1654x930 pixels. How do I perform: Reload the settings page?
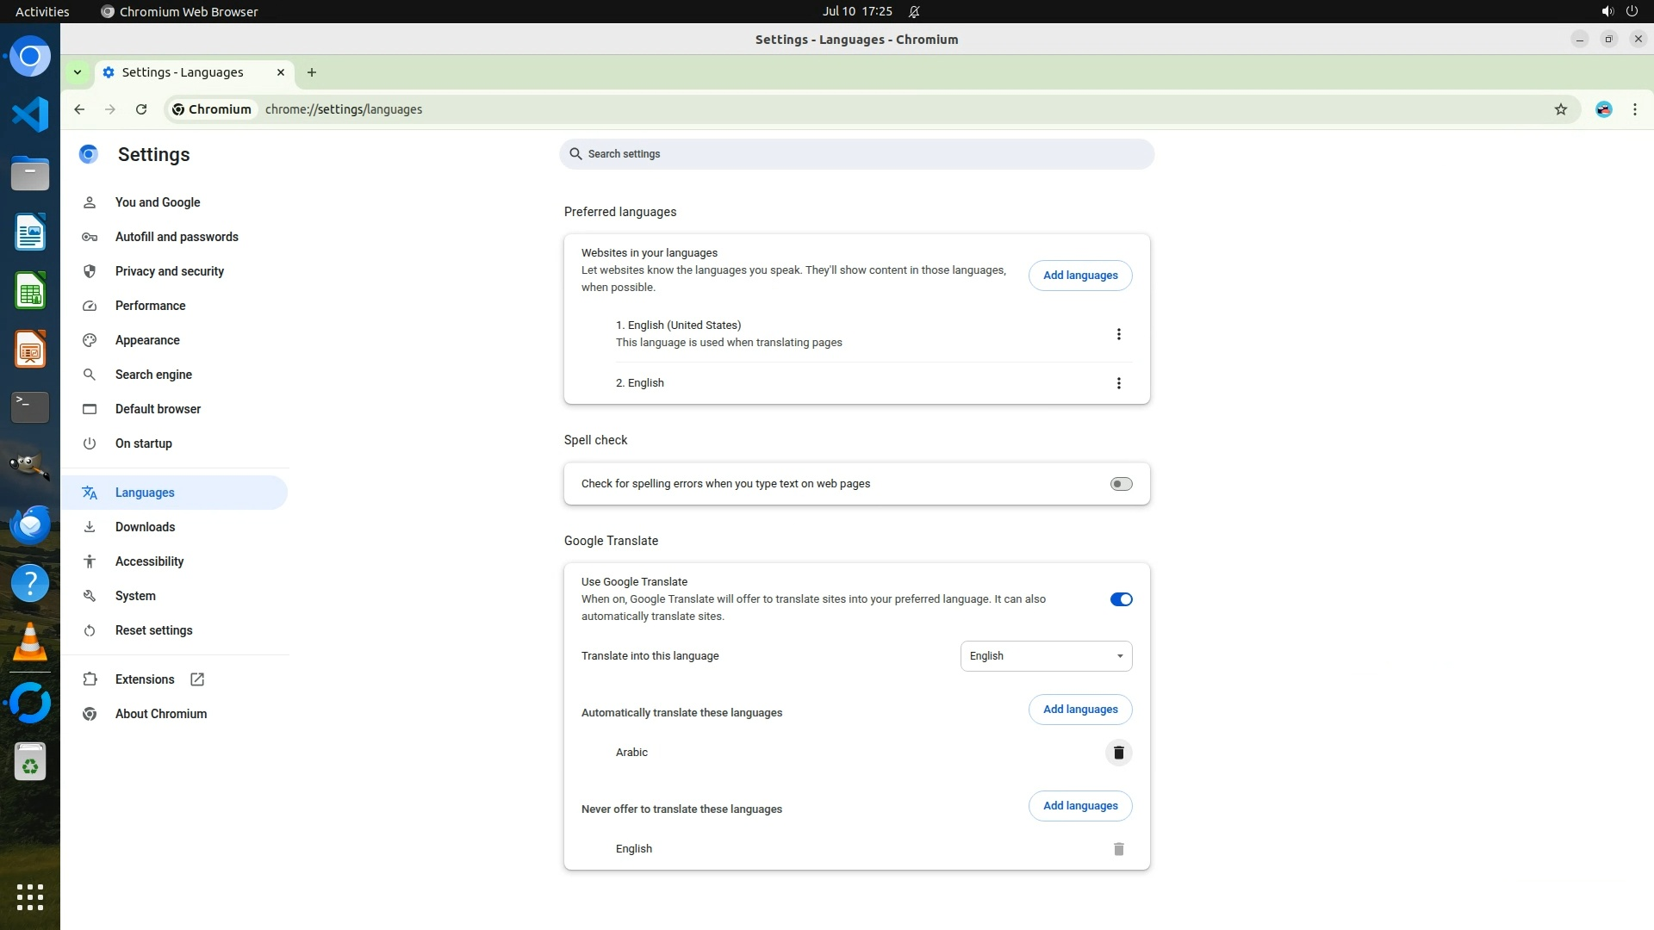coord(141,109)
